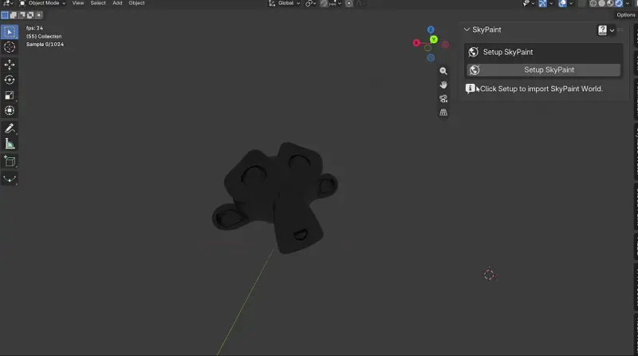
Task: Open dropdown arrow beside SkyPaint help icon
Action: [612, 30]
